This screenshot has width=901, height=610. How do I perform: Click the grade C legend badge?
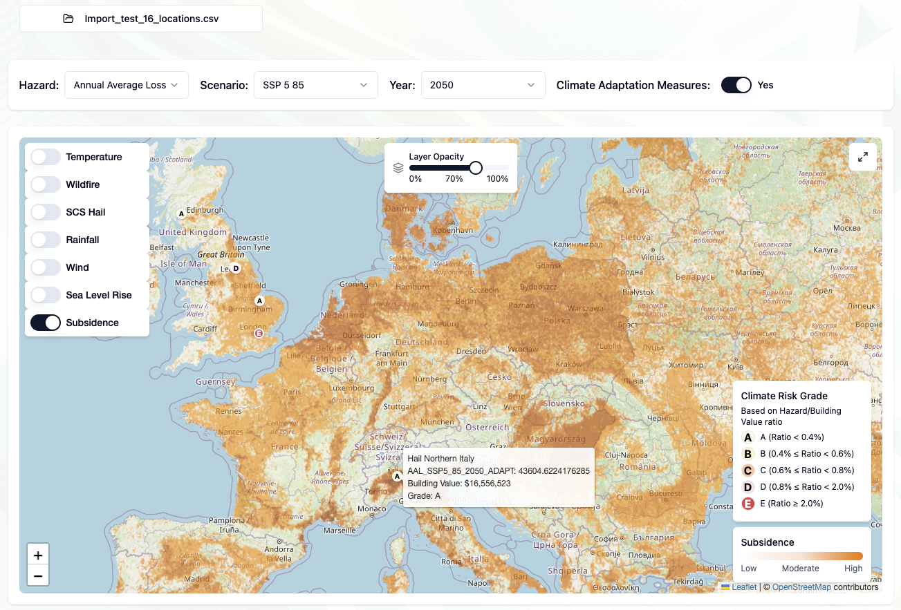coord(747,470)
